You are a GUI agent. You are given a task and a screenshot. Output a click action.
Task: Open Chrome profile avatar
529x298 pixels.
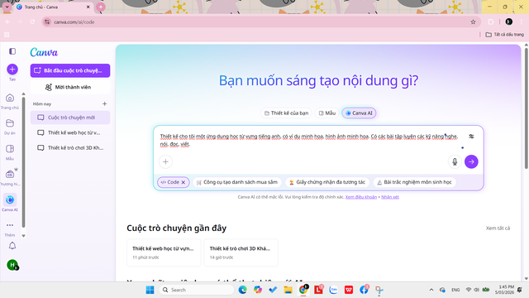[x=509, y=22]
